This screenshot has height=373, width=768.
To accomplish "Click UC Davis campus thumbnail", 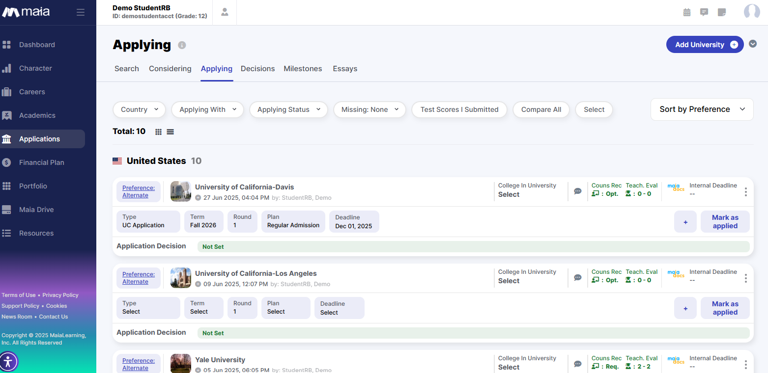I will tap(181, 191).
